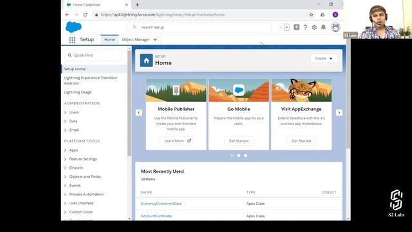Go to next carousel card
The width and height of the screenshot is (412, 232).
[339, 113]
